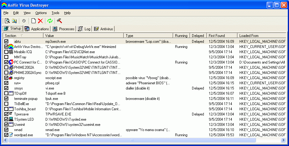Click the red X delete icon
Image resolution: width=289 pixels, height=146 pixels.
tap(40, 21)
